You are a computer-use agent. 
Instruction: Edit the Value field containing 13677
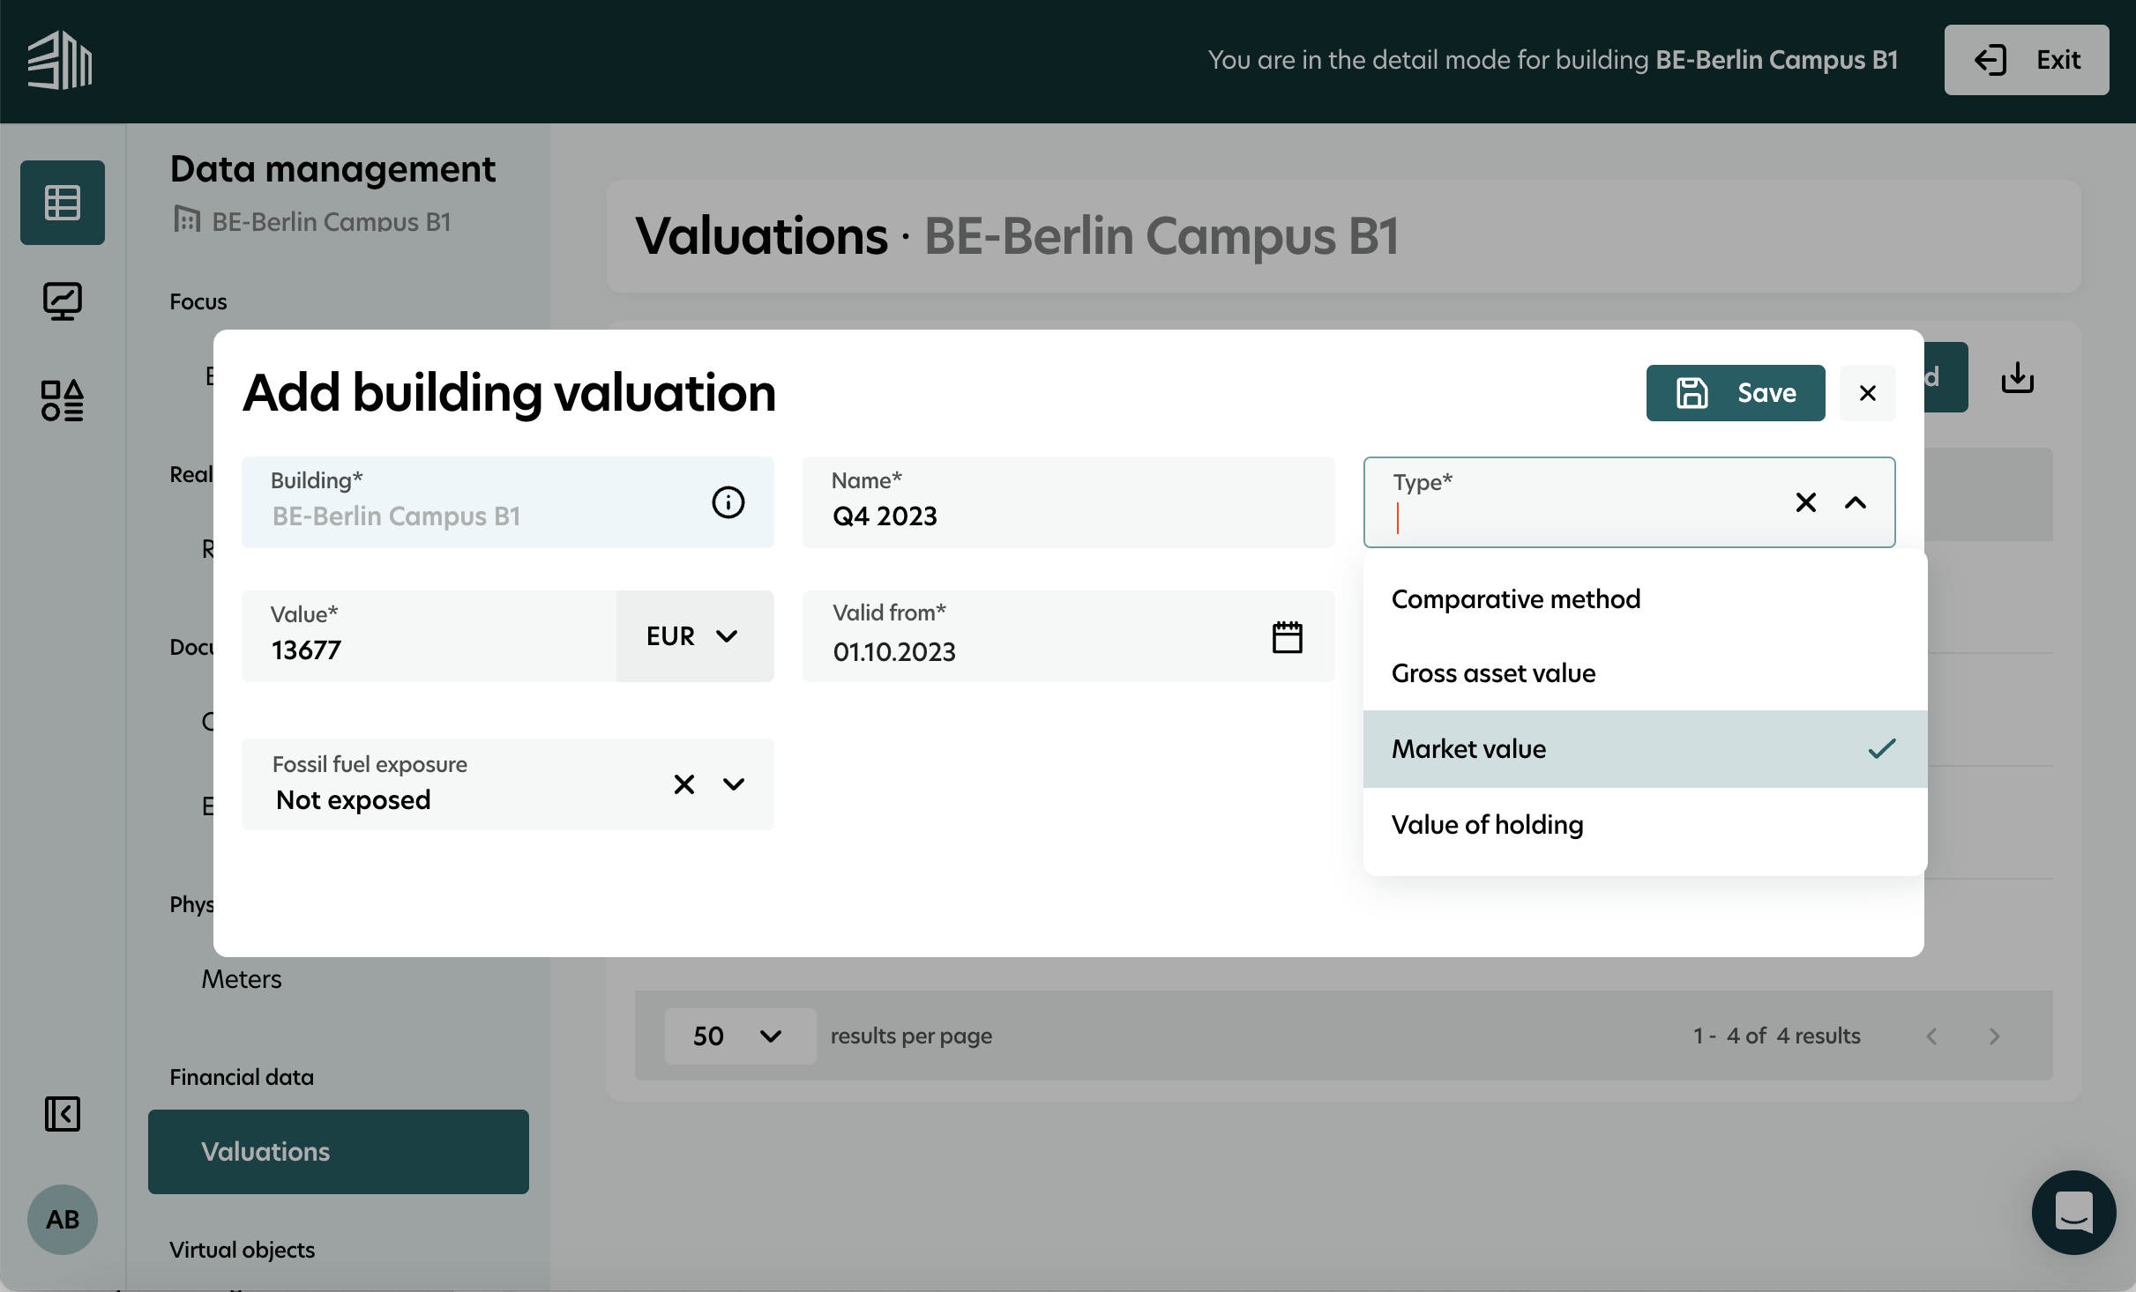[429, 636]
